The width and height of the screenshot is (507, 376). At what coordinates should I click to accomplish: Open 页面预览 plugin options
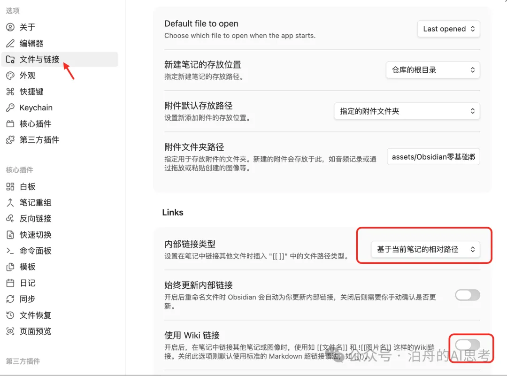(x=60, y=331)
